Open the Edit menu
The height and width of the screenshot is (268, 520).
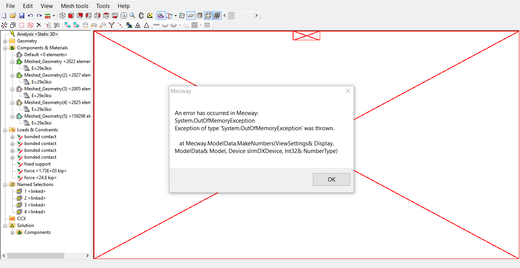pyautogui.click(x=28, y=6)
